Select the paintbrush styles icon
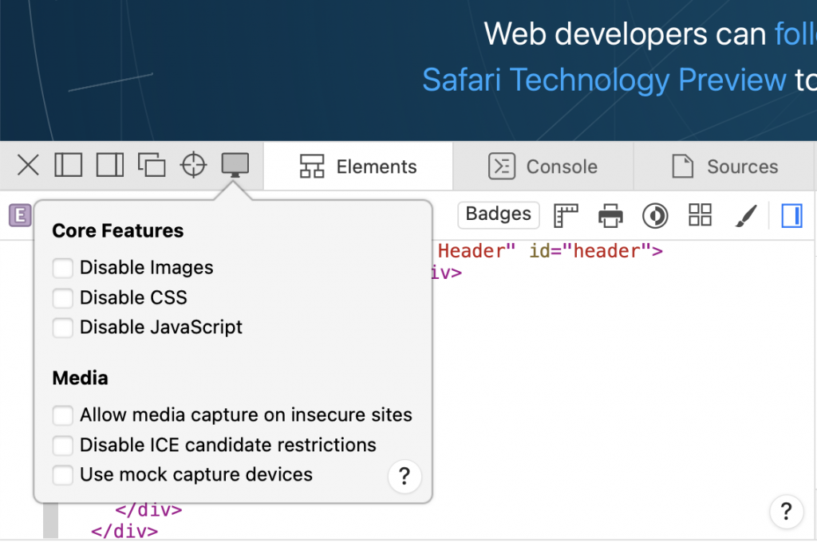This screenshot has width=817, height=542. (x=745, y=214)
